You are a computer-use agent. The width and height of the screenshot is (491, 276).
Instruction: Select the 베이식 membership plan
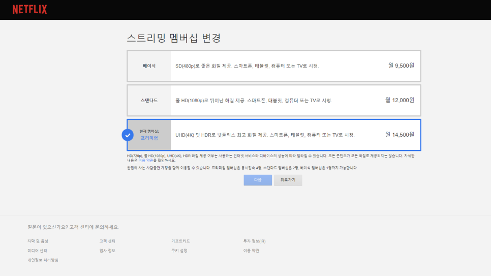pos(273,66)
